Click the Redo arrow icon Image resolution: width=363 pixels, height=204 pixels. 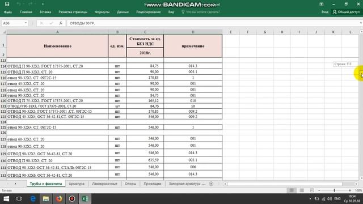31,4
